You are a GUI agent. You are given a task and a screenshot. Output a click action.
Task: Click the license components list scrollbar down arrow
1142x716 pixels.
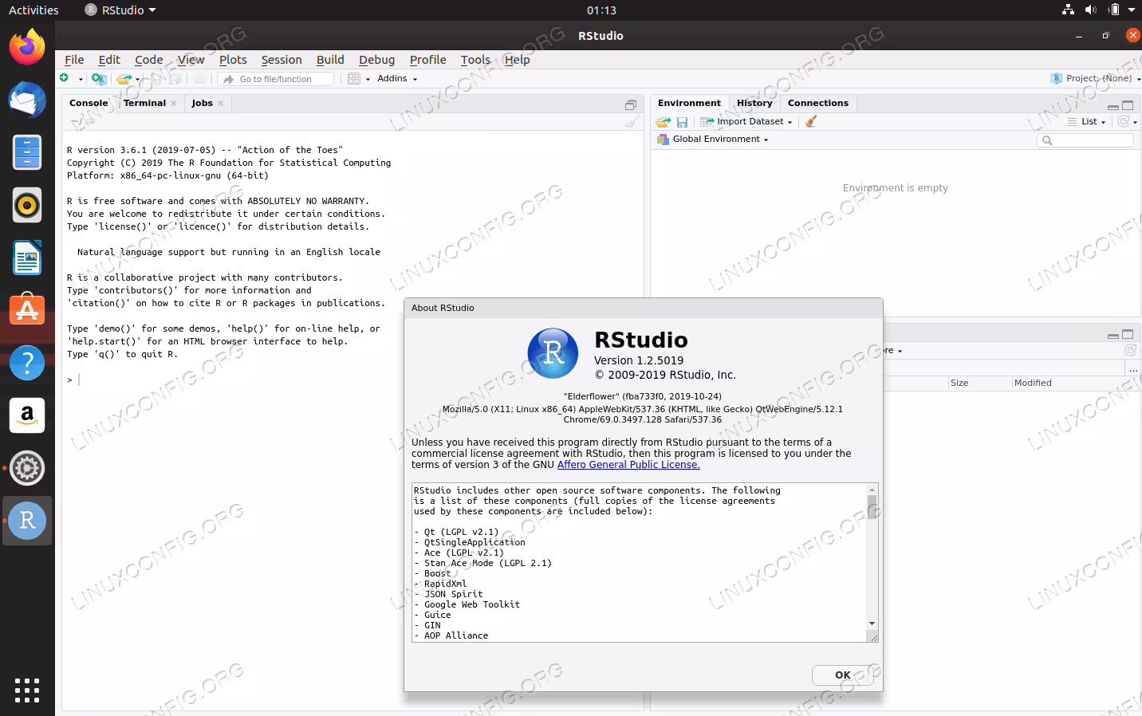coord(872,624)
